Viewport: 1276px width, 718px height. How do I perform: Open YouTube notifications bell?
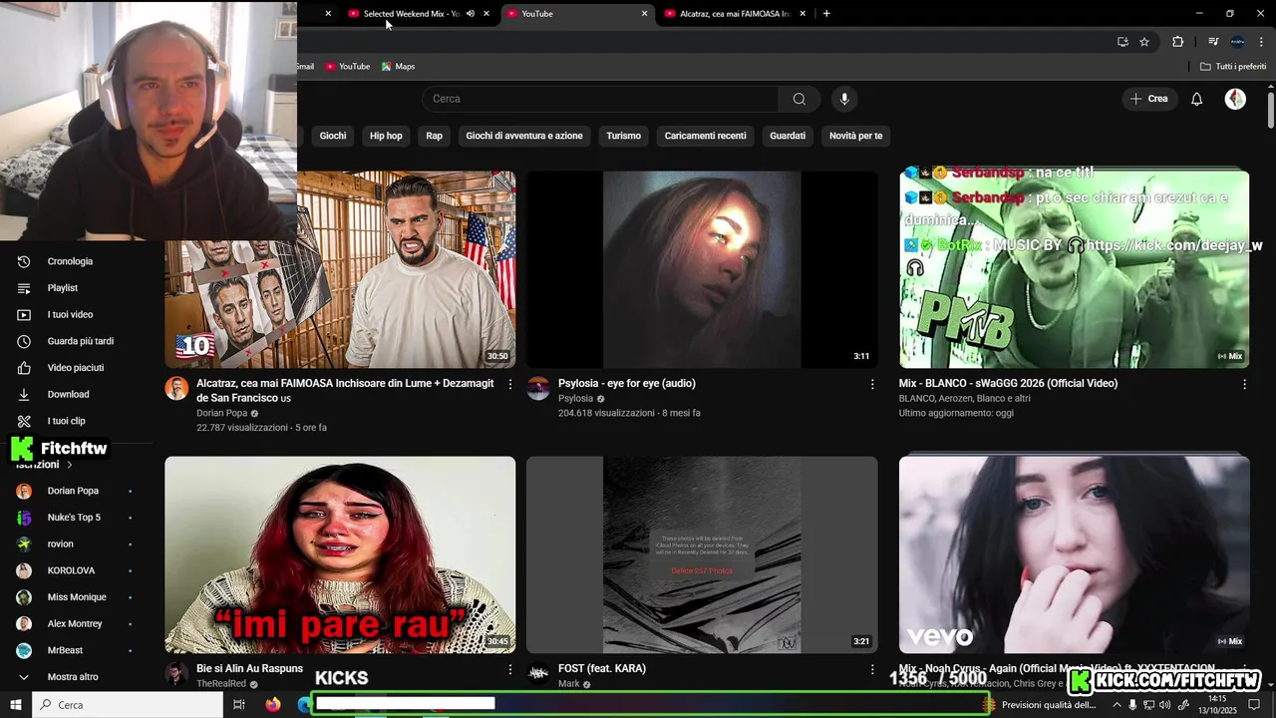coord(1197,99)
